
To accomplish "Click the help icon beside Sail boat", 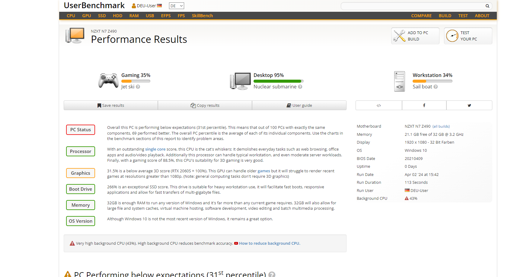I will [436, 87].
